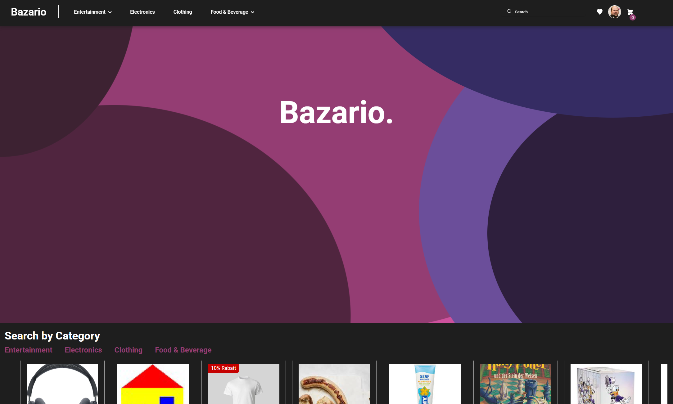The width and height of the screenshot is (673, 404).
Task: Open the Senf mustard tube product thumbnail
Action: 425,384
